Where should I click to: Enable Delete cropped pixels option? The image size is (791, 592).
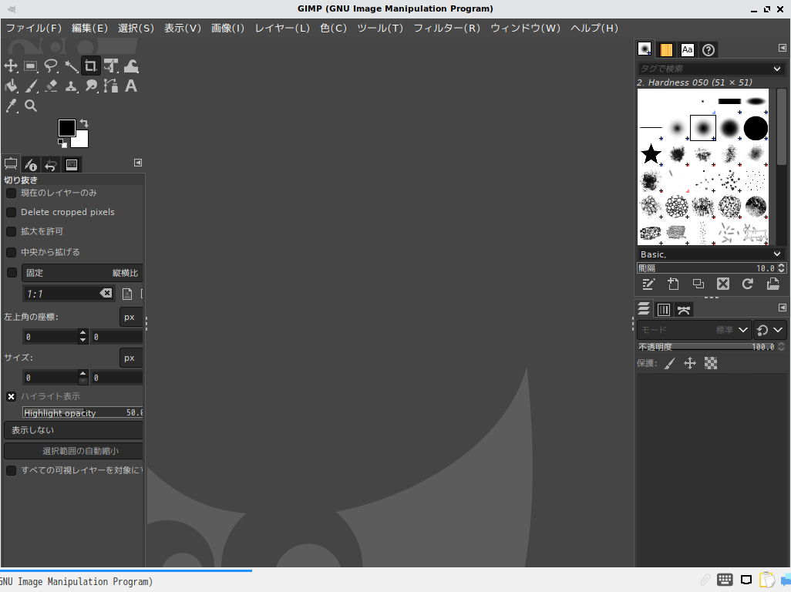point(11,212)
